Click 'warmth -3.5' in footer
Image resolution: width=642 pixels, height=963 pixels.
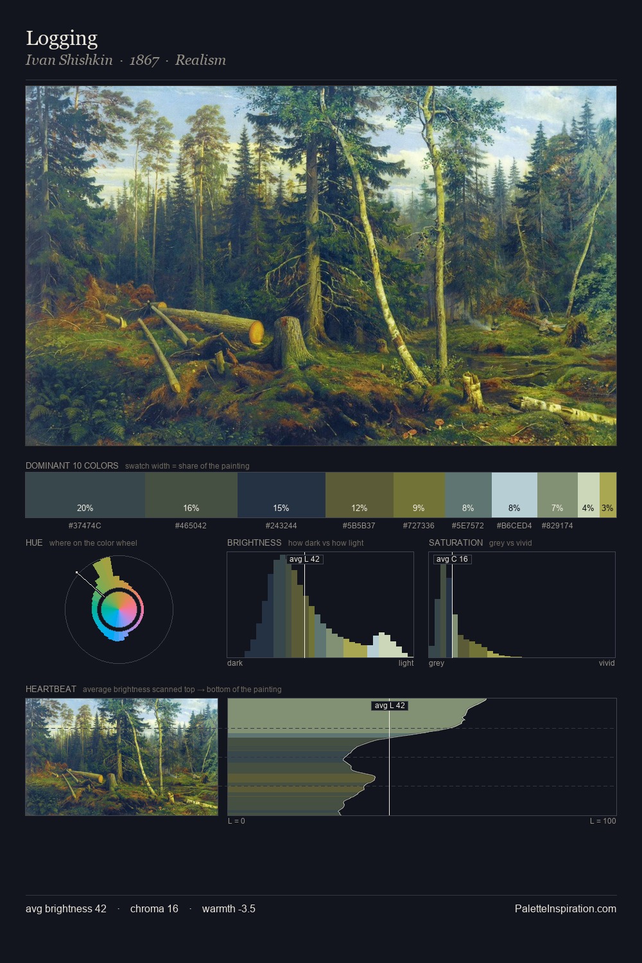(x=229, y=909)
